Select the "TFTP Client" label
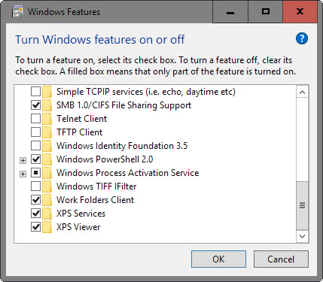Viewport: 323px width, 282px height. coord(80,132)
